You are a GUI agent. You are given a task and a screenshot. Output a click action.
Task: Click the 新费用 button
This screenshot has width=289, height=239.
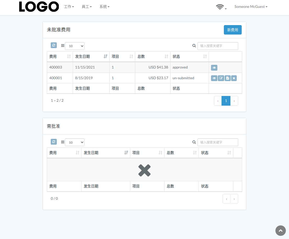click(233, 30)
